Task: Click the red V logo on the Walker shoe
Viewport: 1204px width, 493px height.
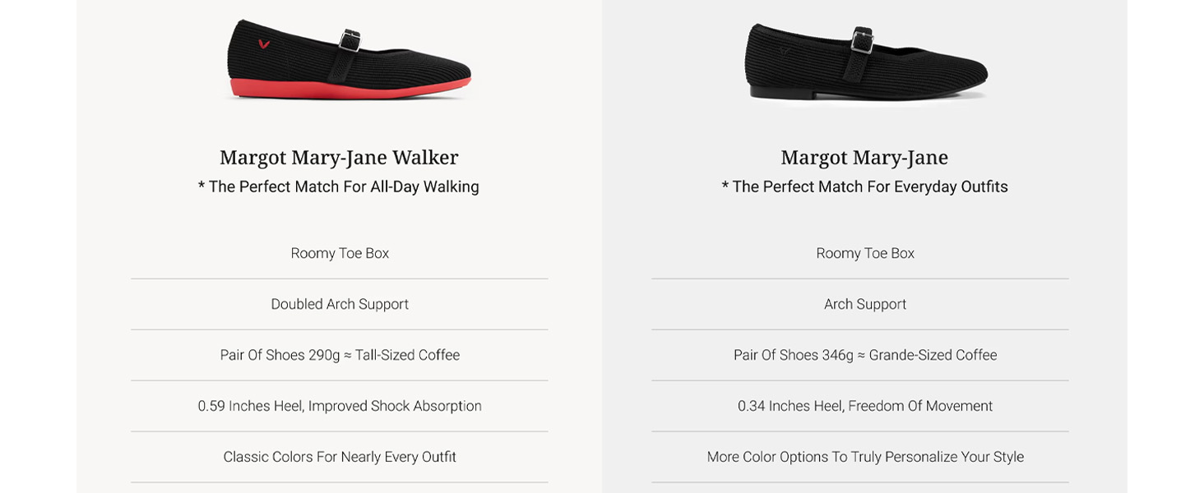Action: (x=263, y=44)
